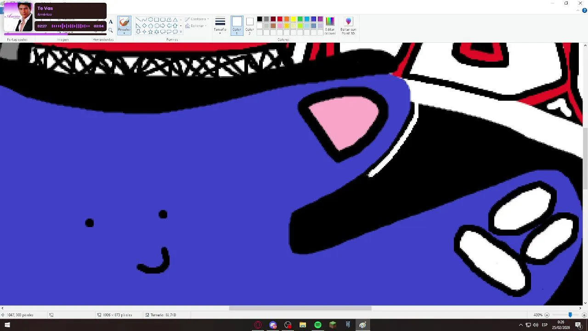Select the Text tool (A)
The height and width of the screenshot is (331, 588).
tap(111, 22)
